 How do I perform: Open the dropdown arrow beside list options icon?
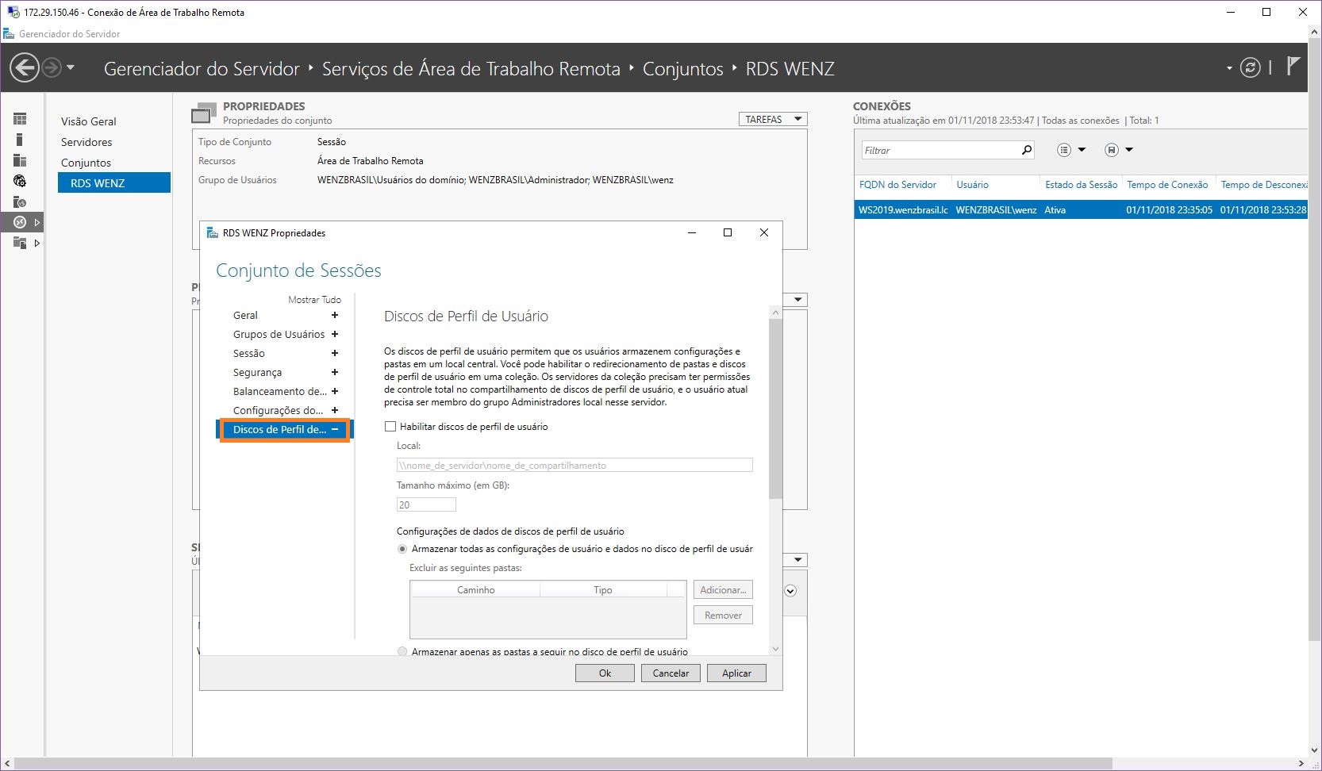1082,150
